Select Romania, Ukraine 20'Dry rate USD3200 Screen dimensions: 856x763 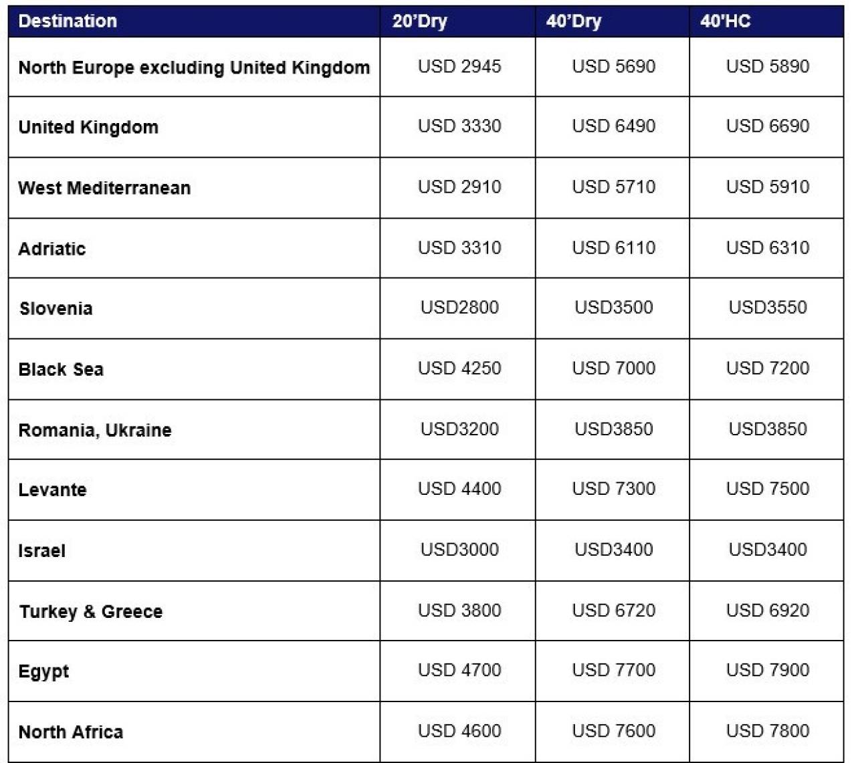point(459,429)
